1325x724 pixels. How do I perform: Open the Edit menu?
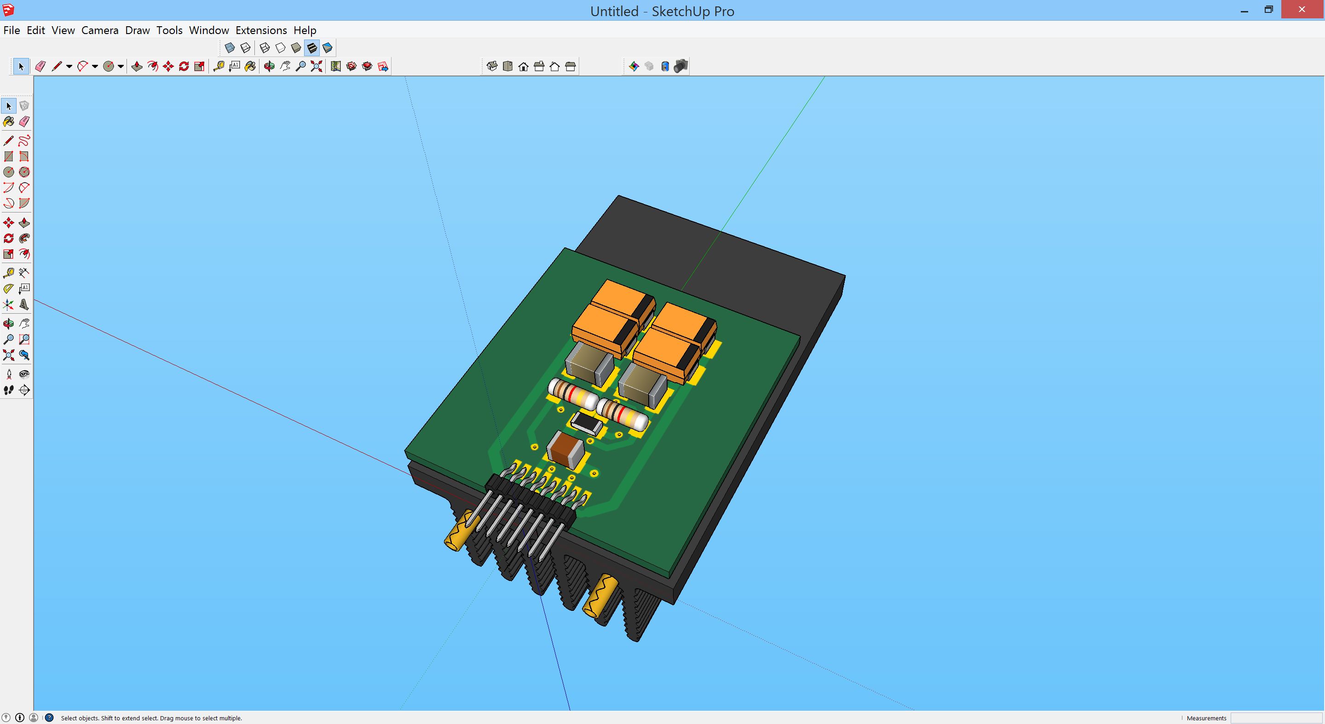(x=36, y=30)
